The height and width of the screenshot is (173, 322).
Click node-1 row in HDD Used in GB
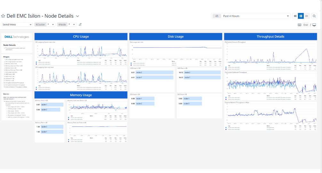pos(152,77)
